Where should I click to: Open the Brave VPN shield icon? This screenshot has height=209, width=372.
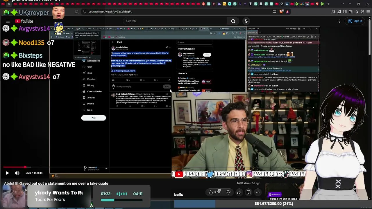coord(362,12)
